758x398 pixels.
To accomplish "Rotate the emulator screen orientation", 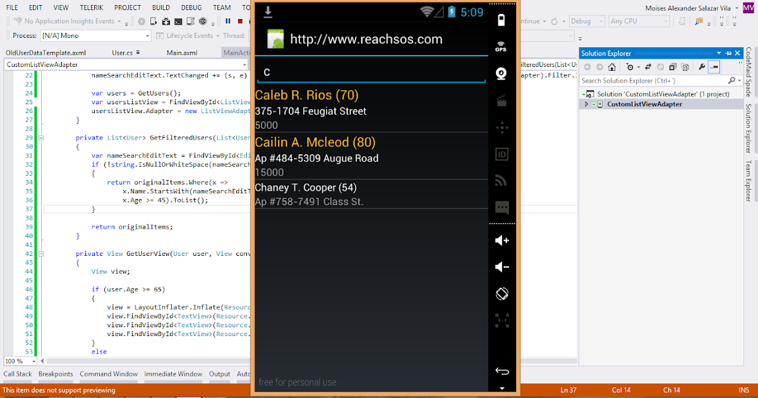I will [x=501, y=293].
